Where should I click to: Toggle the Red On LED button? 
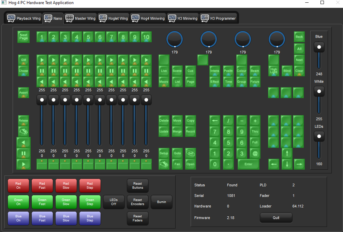(18, 186)
